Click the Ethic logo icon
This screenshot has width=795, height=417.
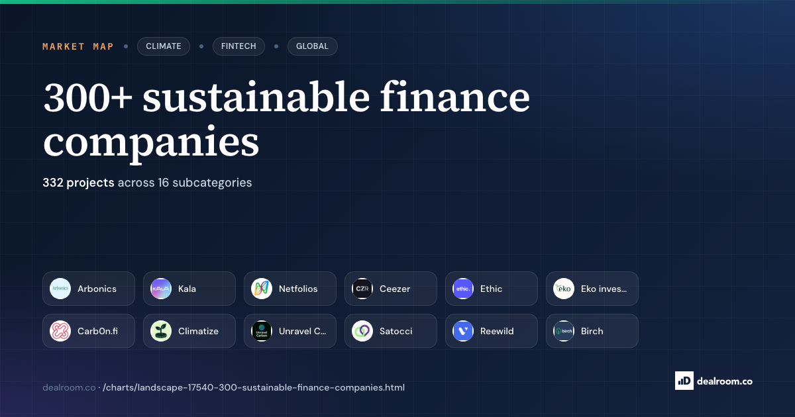coord(463,289)
